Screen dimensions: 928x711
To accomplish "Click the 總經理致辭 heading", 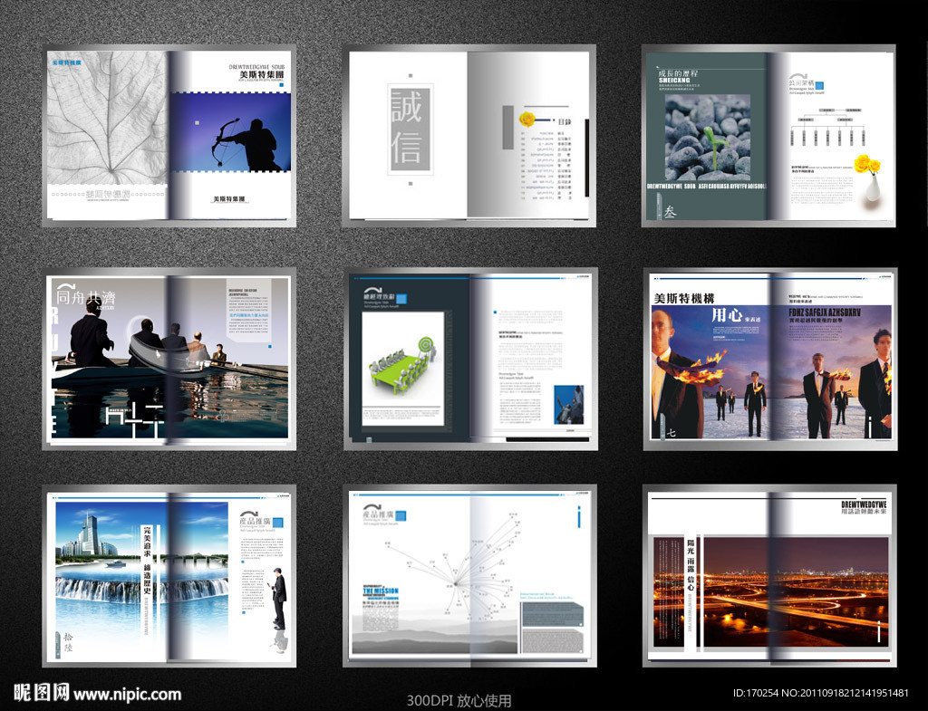I will [x=379, y=297].
